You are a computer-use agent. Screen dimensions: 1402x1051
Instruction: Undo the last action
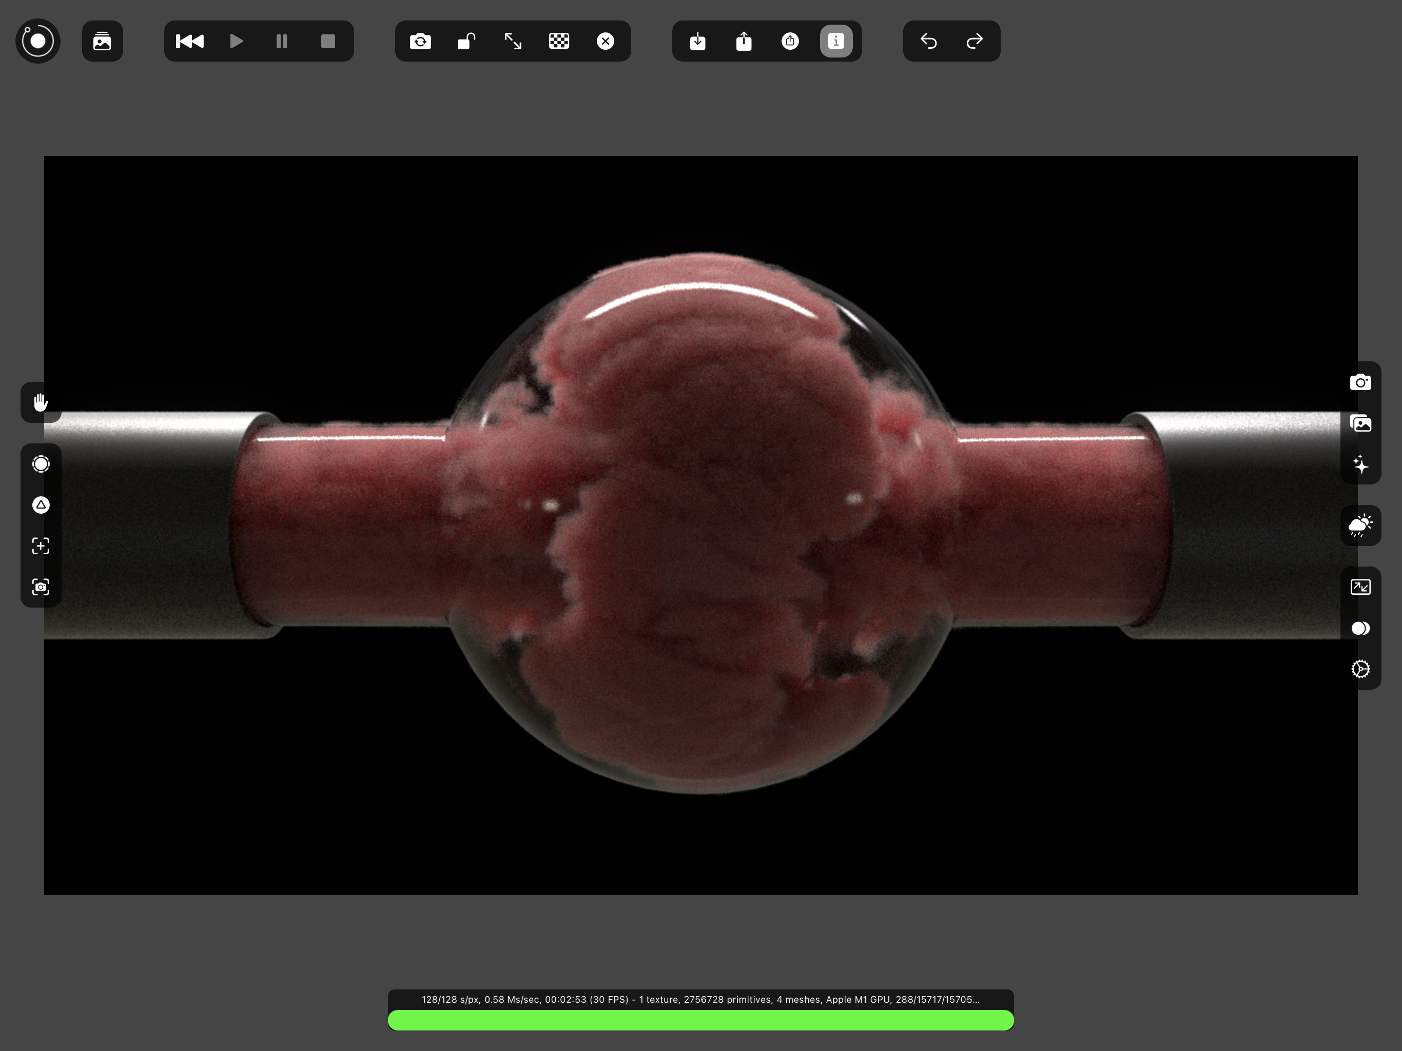(x=928, y=41)
